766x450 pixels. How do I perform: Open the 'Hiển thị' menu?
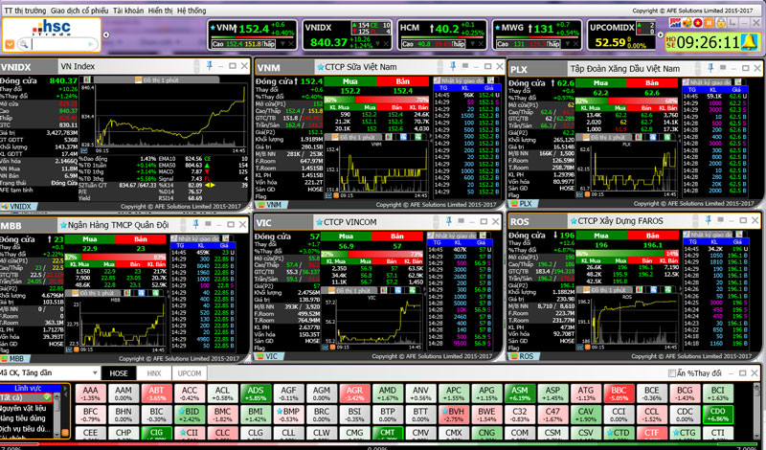click(x=161, y=11)
